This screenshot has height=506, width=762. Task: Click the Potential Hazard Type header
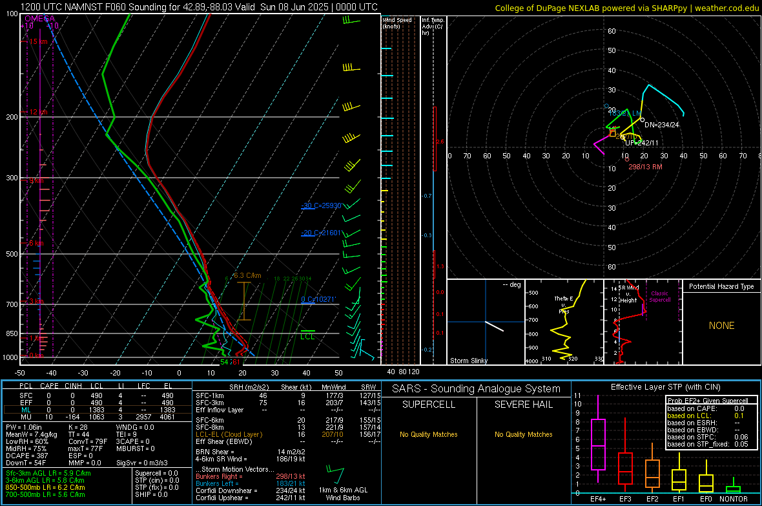point(721,286)
